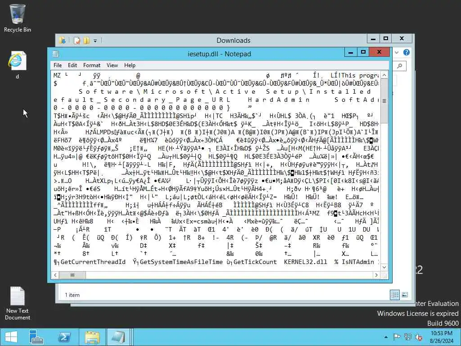Select the Recycle Bin desktop icon
The height and width of the screenshot is (346, 461).
(x=18, y=18)
